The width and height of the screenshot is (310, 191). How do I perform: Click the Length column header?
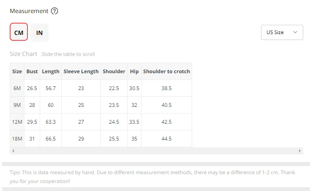51,72
